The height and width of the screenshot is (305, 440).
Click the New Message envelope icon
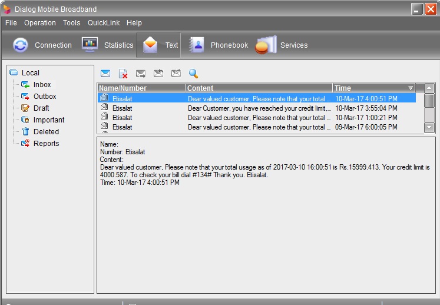[x=105, y=74]
